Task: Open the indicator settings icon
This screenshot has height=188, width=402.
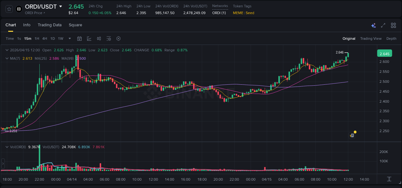Action: 109,38
